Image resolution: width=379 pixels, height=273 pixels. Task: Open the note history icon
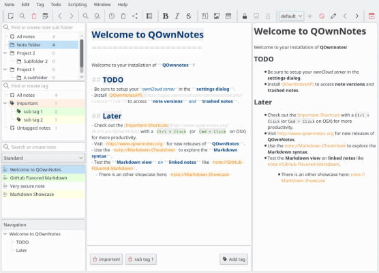45,16
